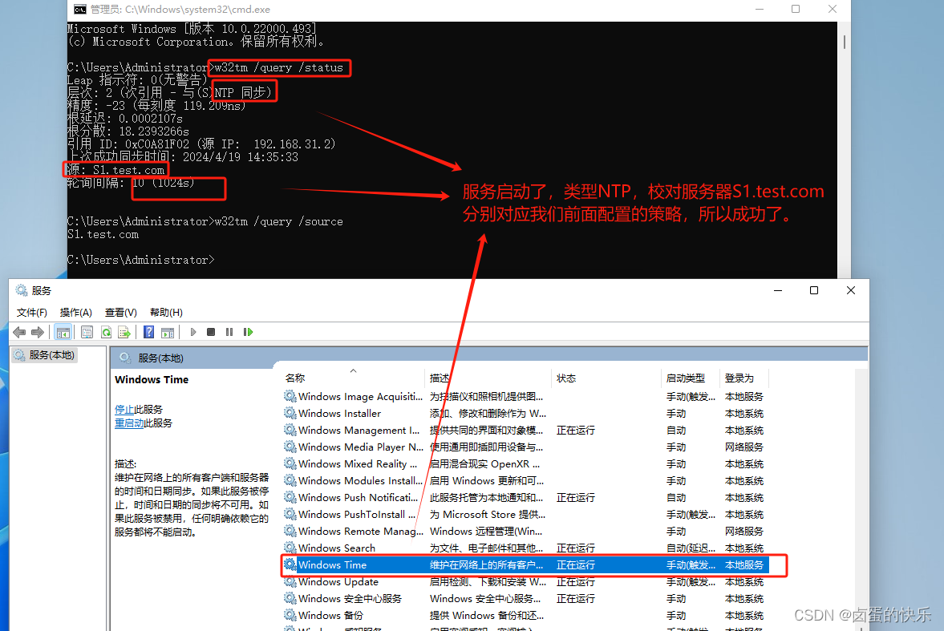Start the service with the play icon
The width and height of the screenshot is (944, 631).
coord(193,332)
